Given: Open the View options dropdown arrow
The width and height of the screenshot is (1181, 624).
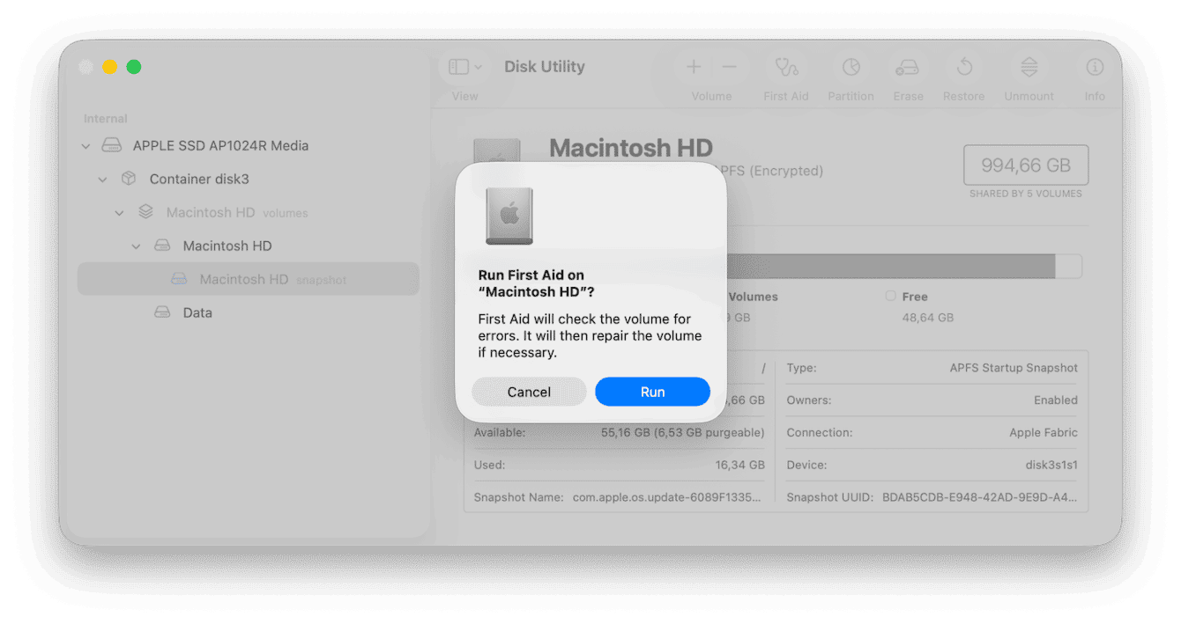Looking at the screenshot, I should tap(476, 66).
